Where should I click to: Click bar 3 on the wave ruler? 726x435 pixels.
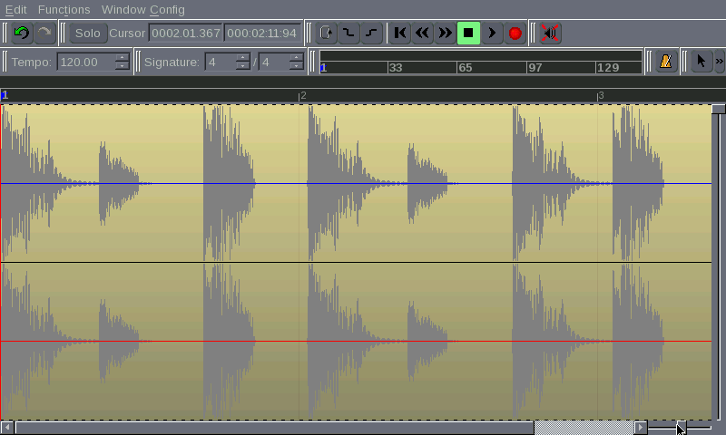pyautogui.click(x=601, y=96)
